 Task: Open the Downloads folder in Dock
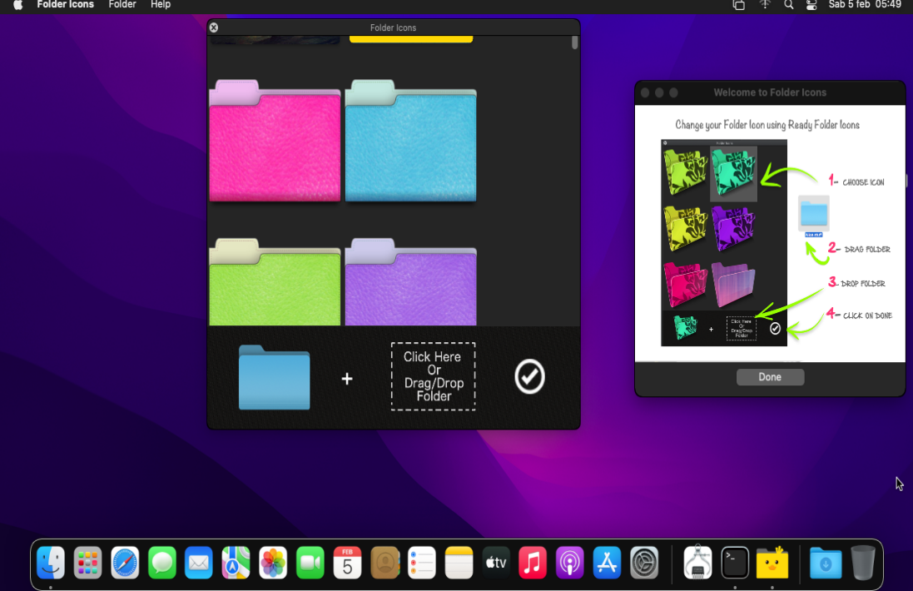point(826,563)
